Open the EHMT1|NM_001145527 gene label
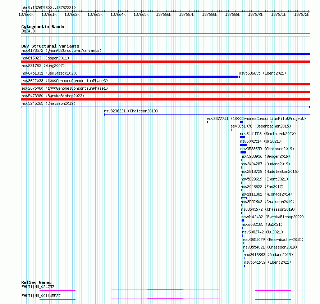 tap(41, 296)
